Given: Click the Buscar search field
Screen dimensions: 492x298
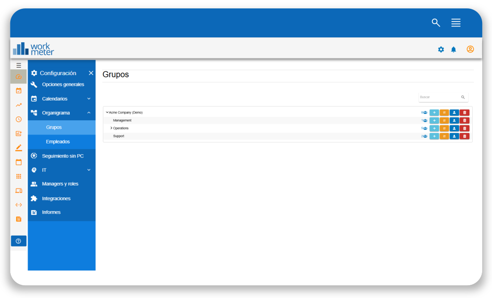Looking at the screenshot, I should 439,97.
